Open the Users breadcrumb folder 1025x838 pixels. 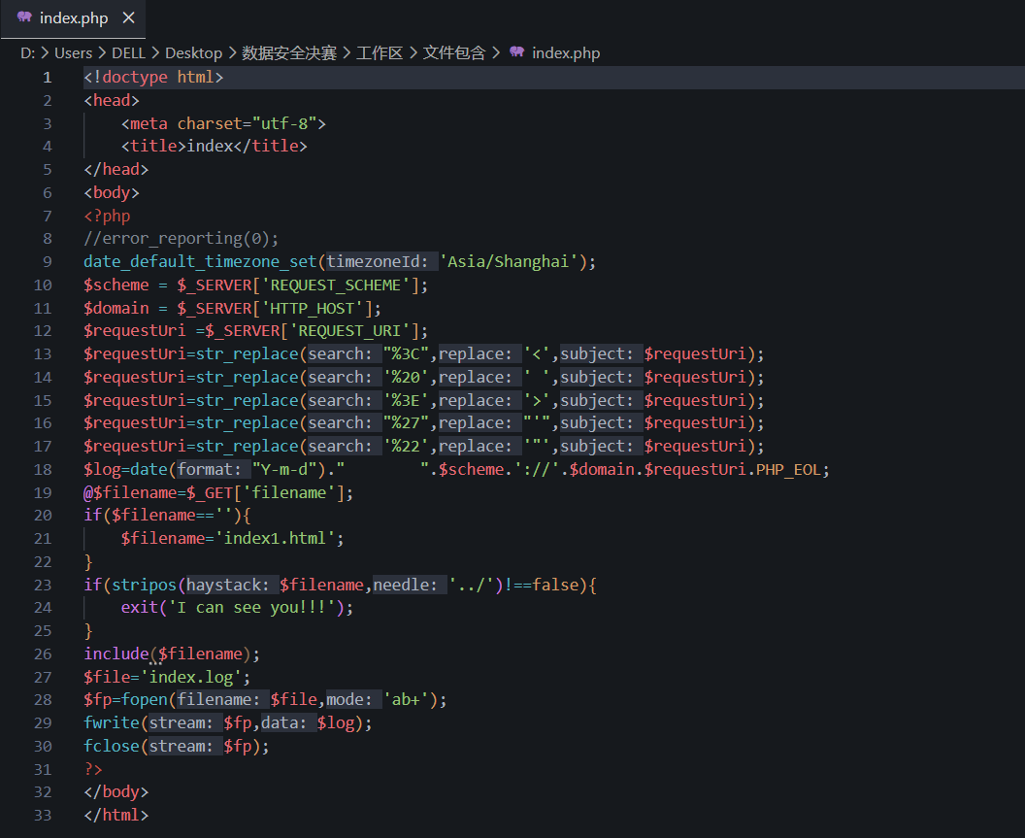73,52
